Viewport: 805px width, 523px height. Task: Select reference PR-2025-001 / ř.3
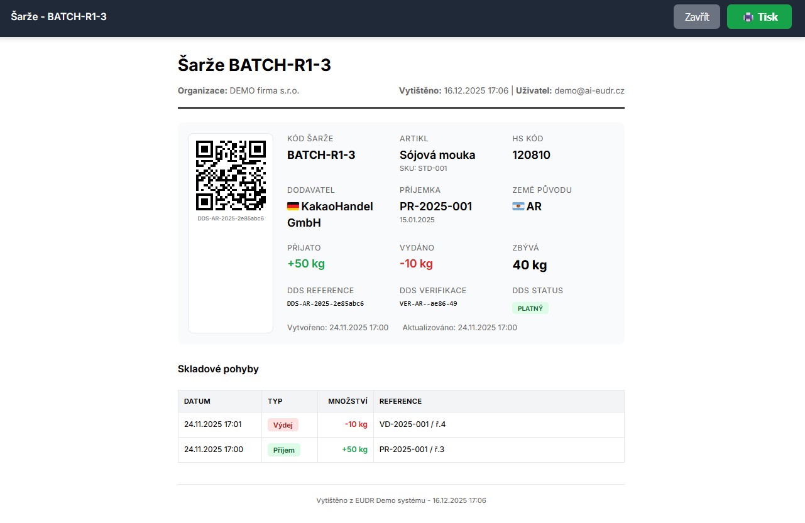tap(412, 450)
